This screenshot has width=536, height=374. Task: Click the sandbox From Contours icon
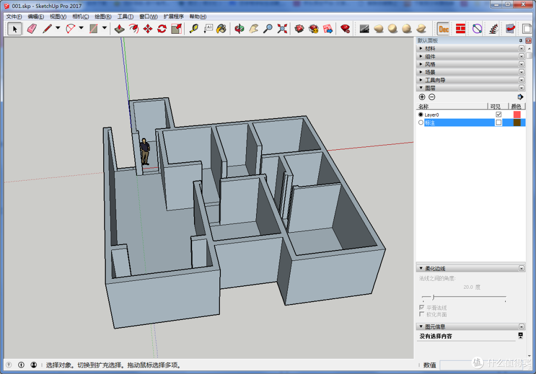pyautogui.click(x=364, y=29)
